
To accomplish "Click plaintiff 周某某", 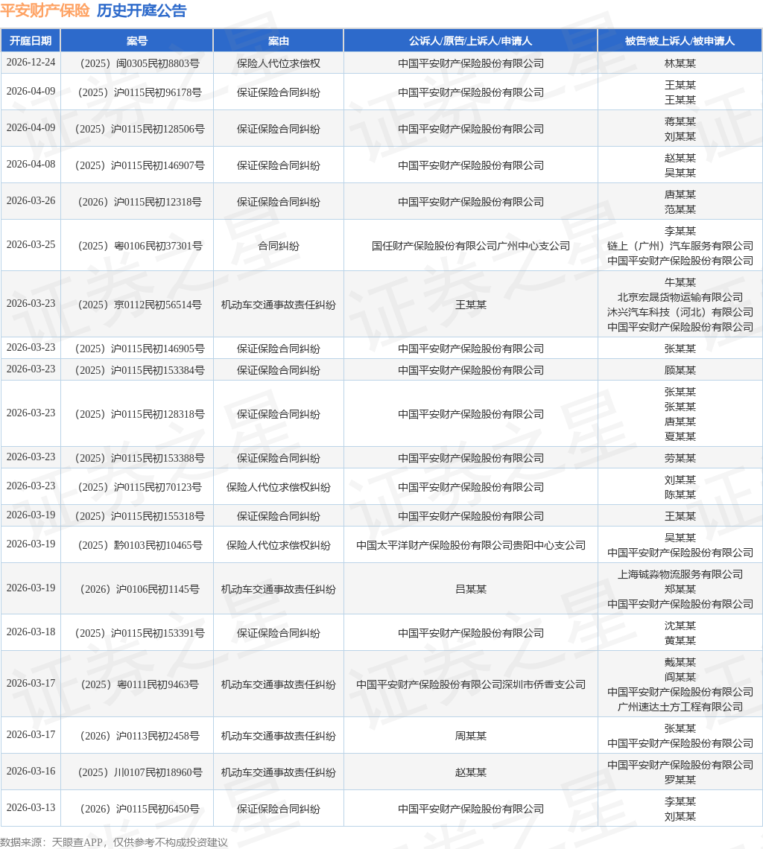I will click(470, 736).
